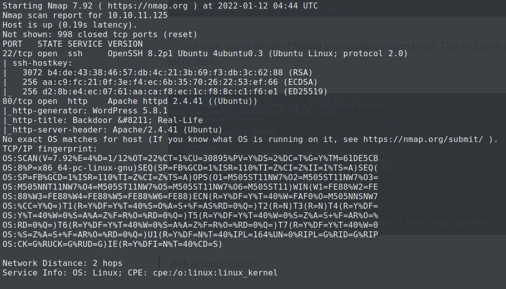This screenshot has width=506, height=289.
Task: Click the TCP/IP fingerprint label
Action: click(49, 149)
